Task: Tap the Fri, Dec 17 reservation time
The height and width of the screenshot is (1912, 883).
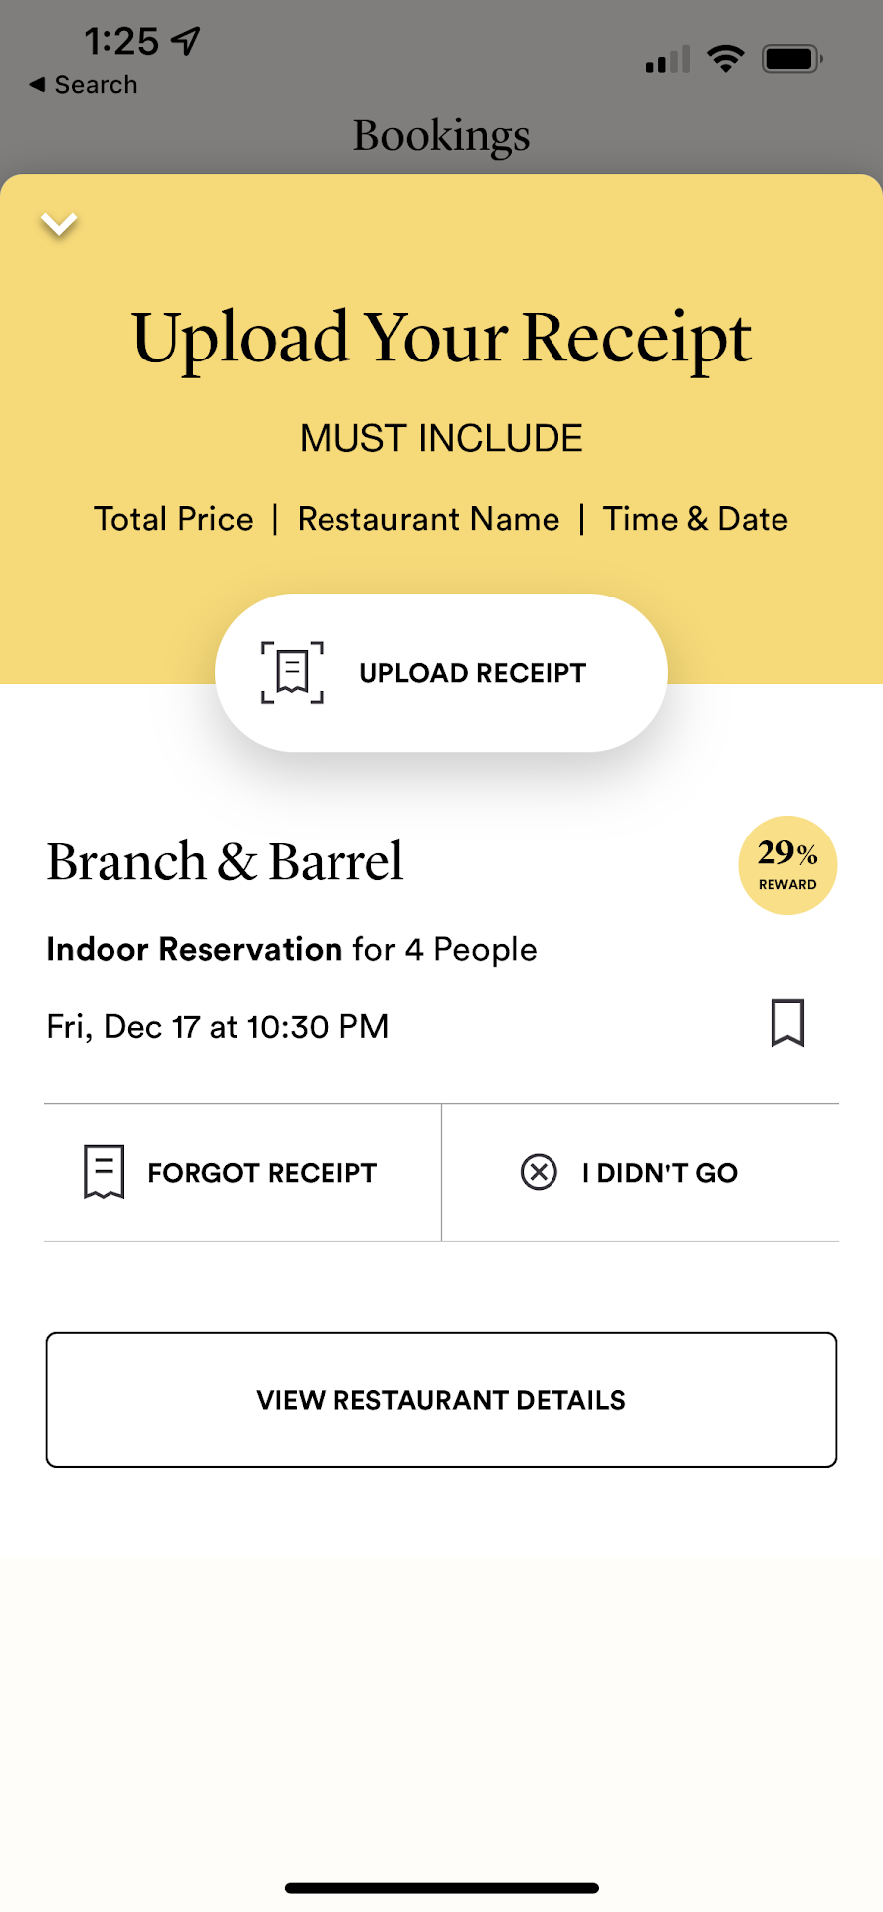Action: (218, 1027)
